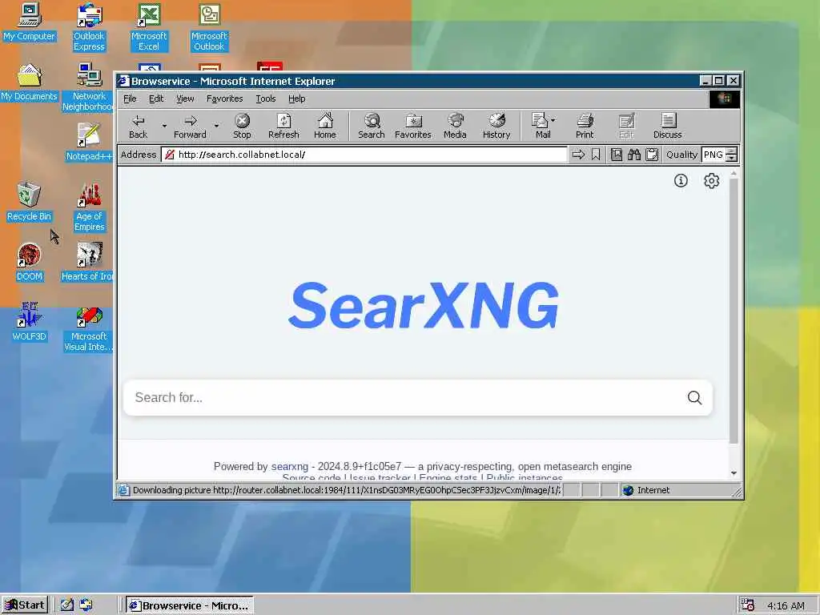The image size is (820, 615).
Task: Launch Age of Empires shortcut
Action: click(89, 207)
